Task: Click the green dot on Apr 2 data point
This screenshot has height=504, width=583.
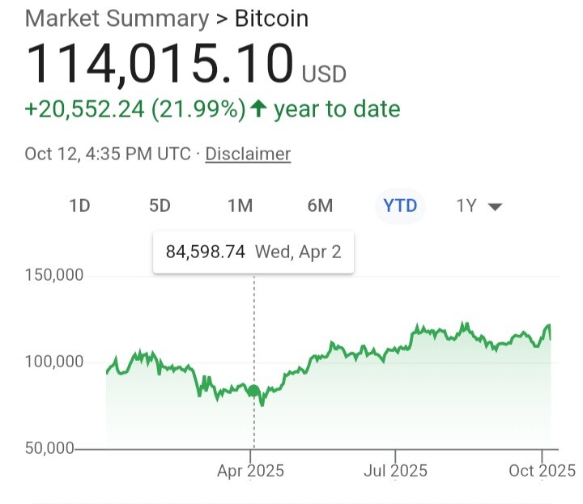Action: pos(254,391)
